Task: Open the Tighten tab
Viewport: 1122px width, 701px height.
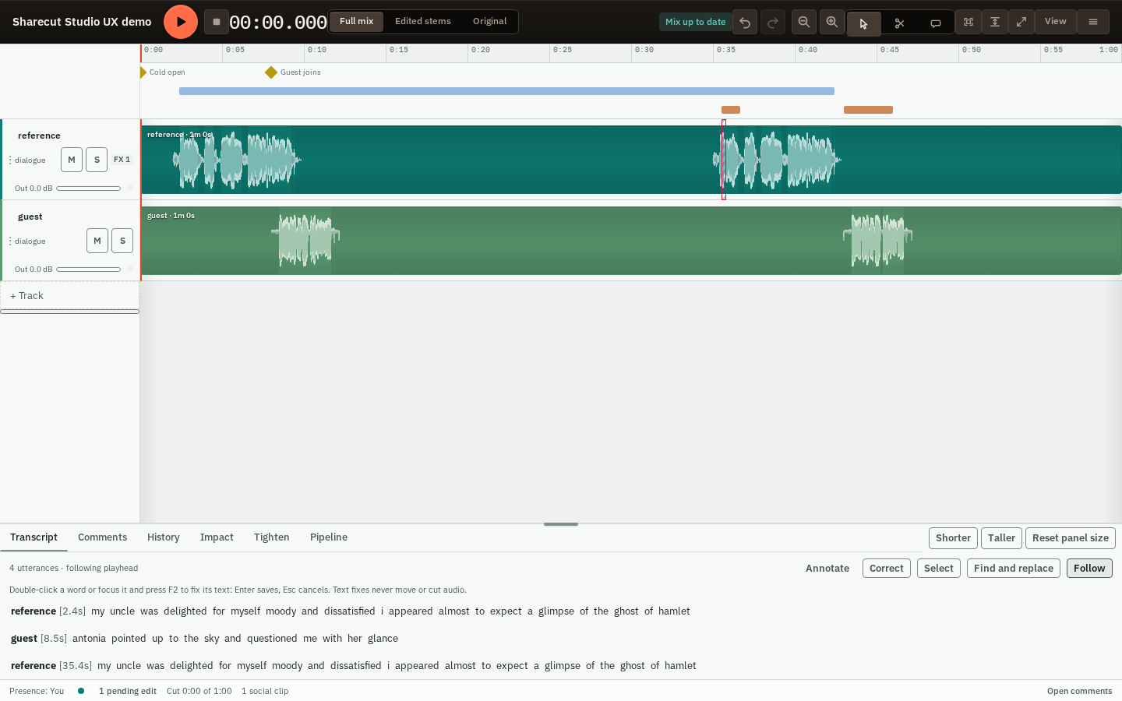Action: 271,537
